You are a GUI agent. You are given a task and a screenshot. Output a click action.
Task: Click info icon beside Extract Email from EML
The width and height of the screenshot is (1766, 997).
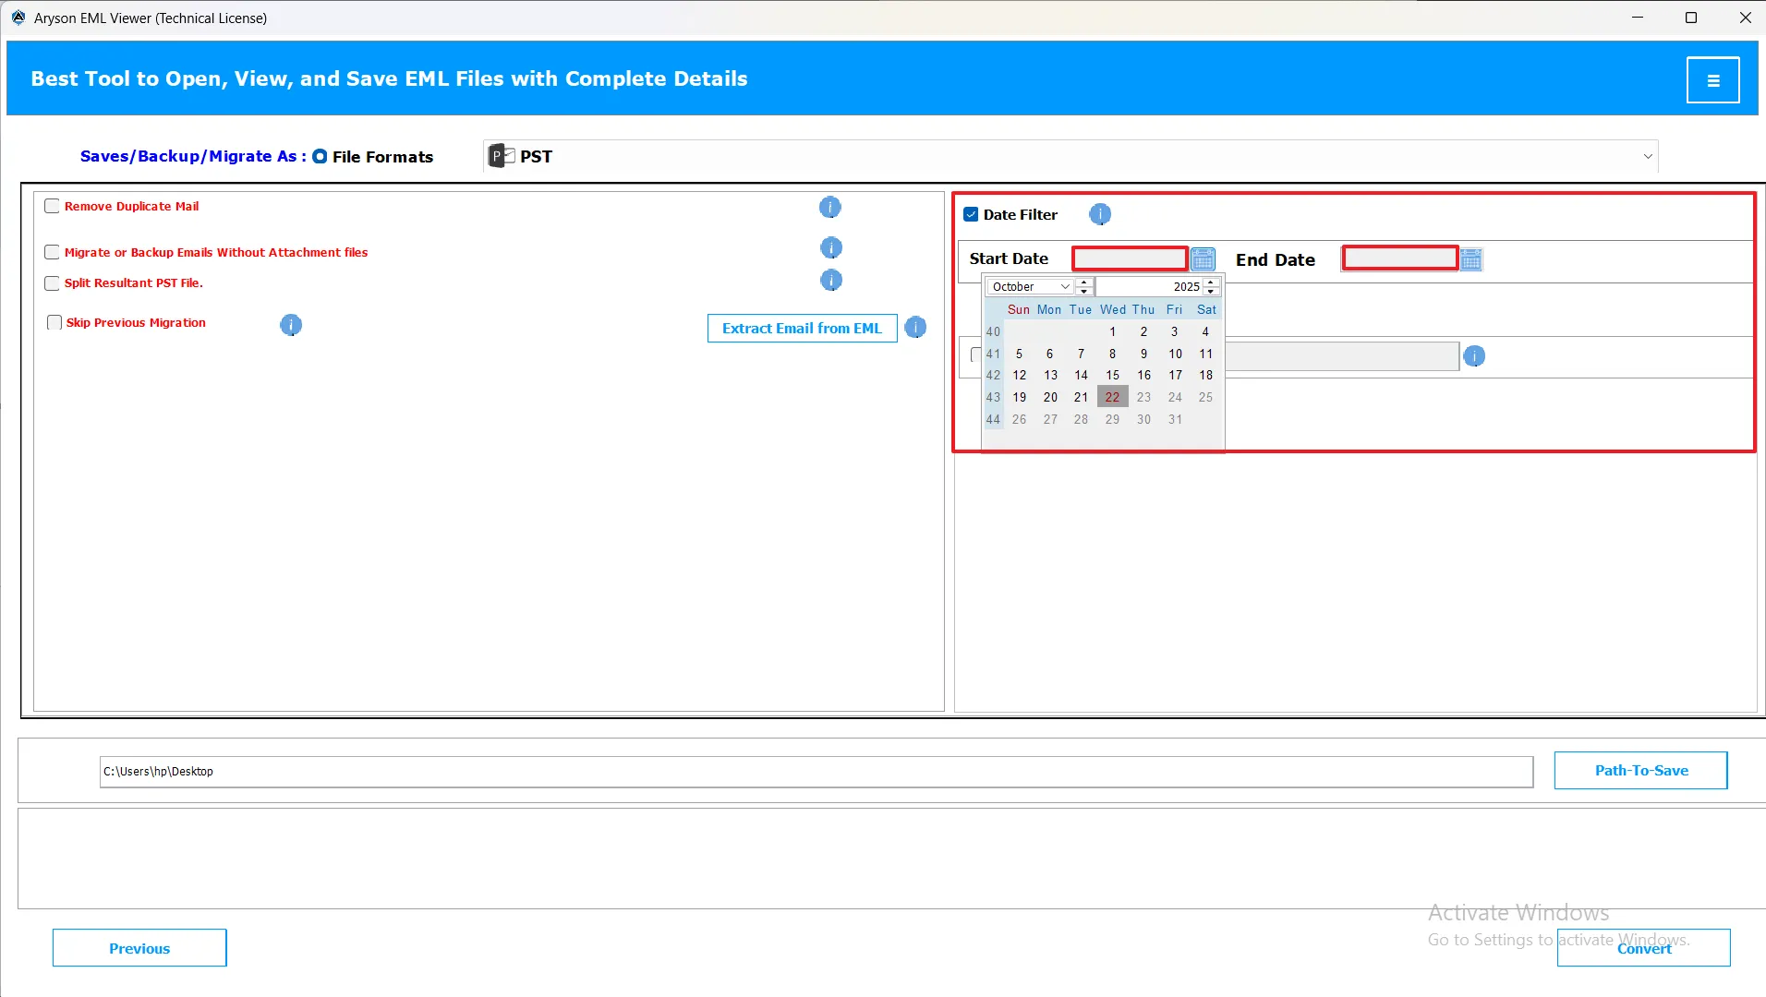click(x=915, y=328)
